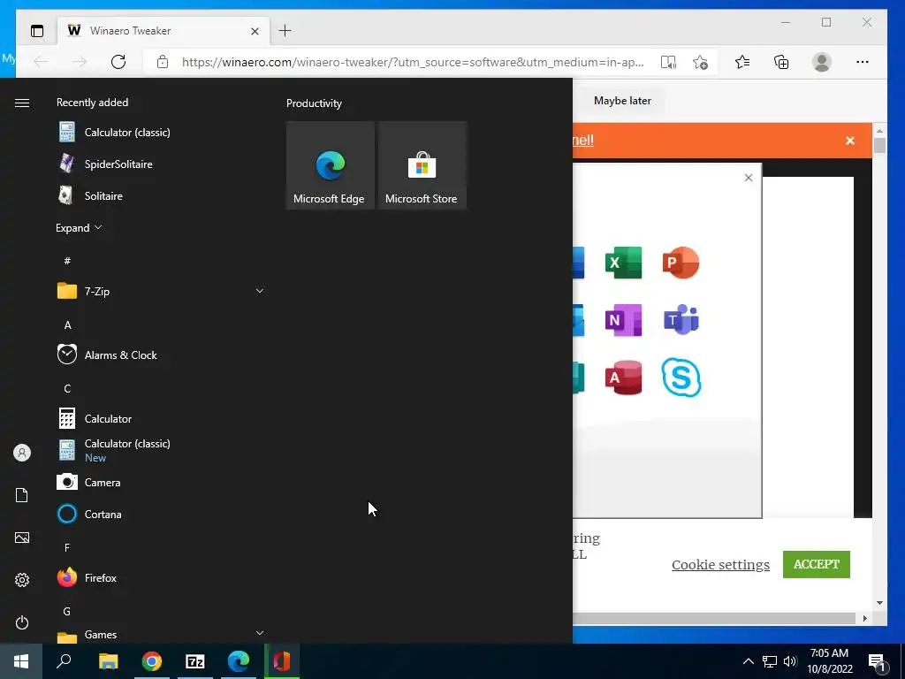905x679 pixels.
Task: View site information lock icon
Action: (x=163, y=62)
